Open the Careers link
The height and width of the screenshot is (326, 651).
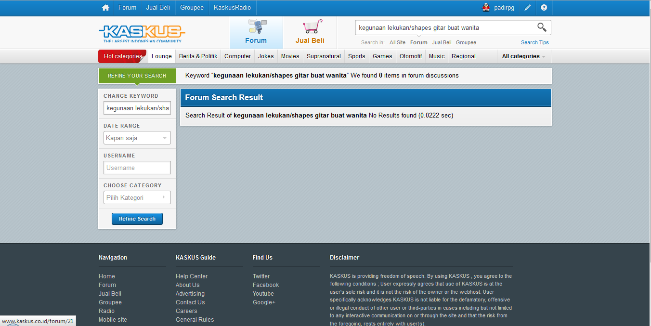tap(186, 311)
